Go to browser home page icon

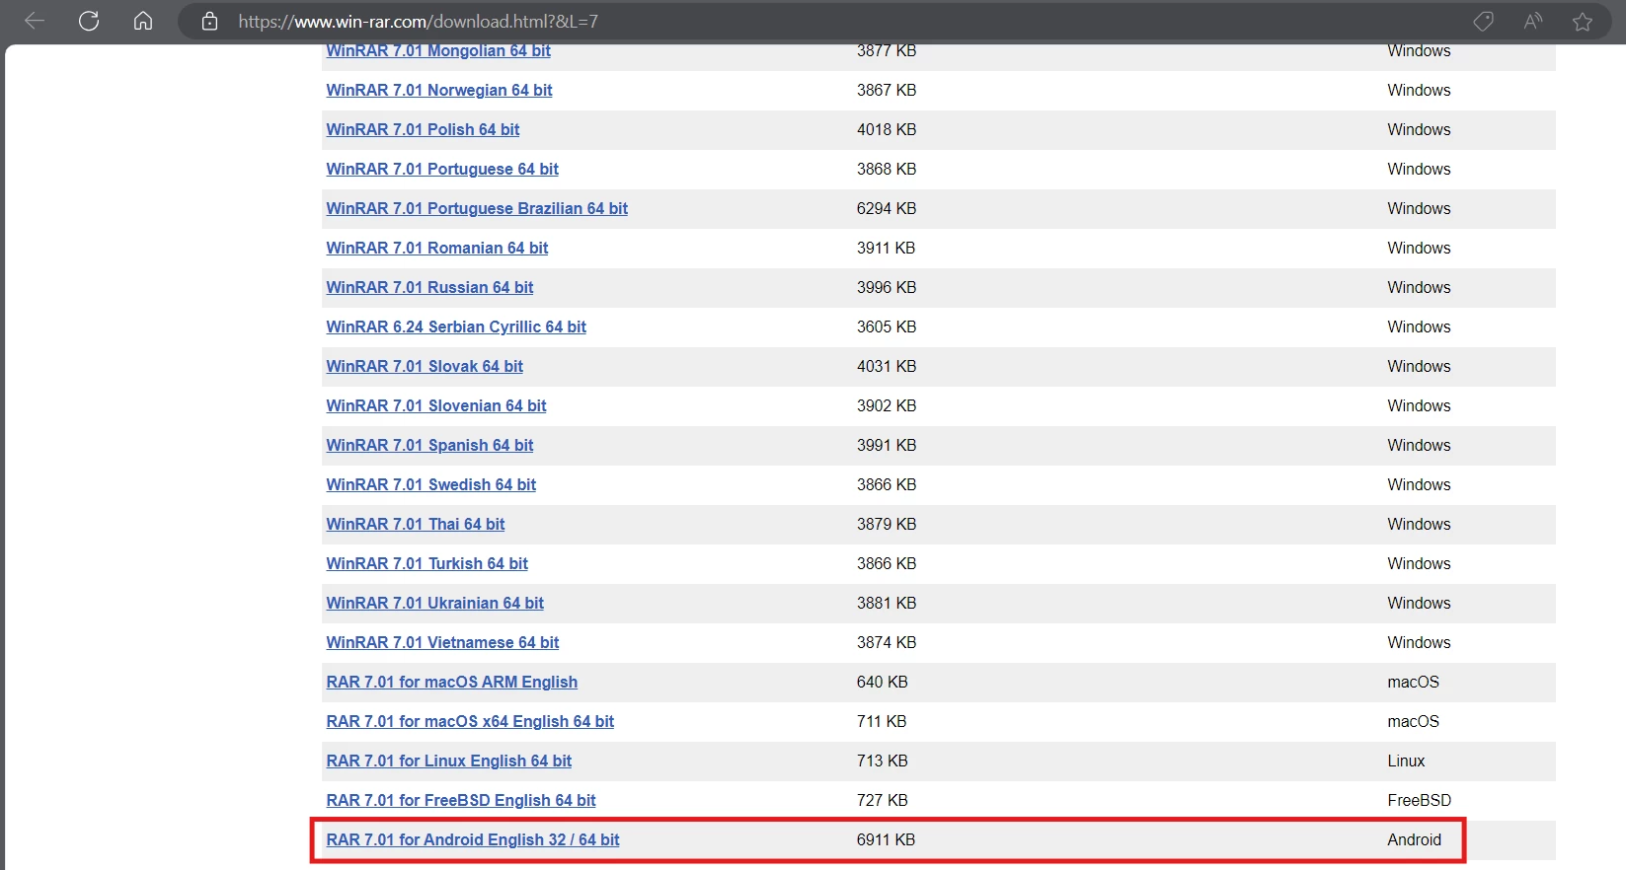pos(143,21)
